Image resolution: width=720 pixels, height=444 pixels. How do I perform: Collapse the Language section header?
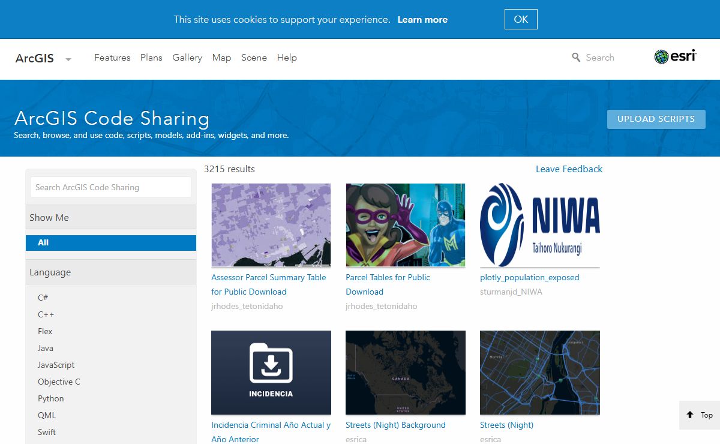(x=111, y=272)
